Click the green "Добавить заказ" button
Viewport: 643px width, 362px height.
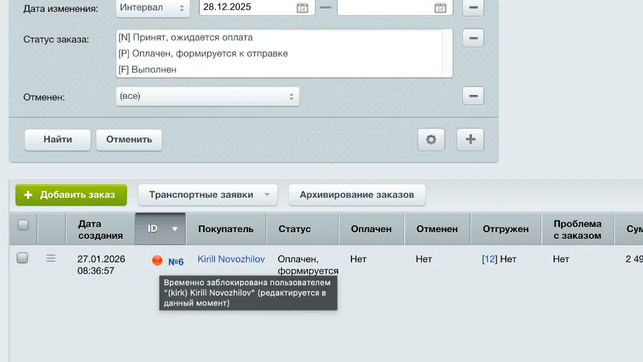(x=71, y=195)
